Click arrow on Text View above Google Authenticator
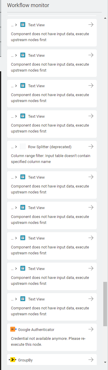This screenshot has height=370, width=108. point(91,299)
